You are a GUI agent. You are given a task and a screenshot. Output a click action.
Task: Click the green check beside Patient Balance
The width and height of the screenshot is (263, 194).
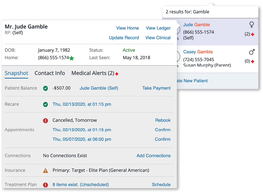46,88
